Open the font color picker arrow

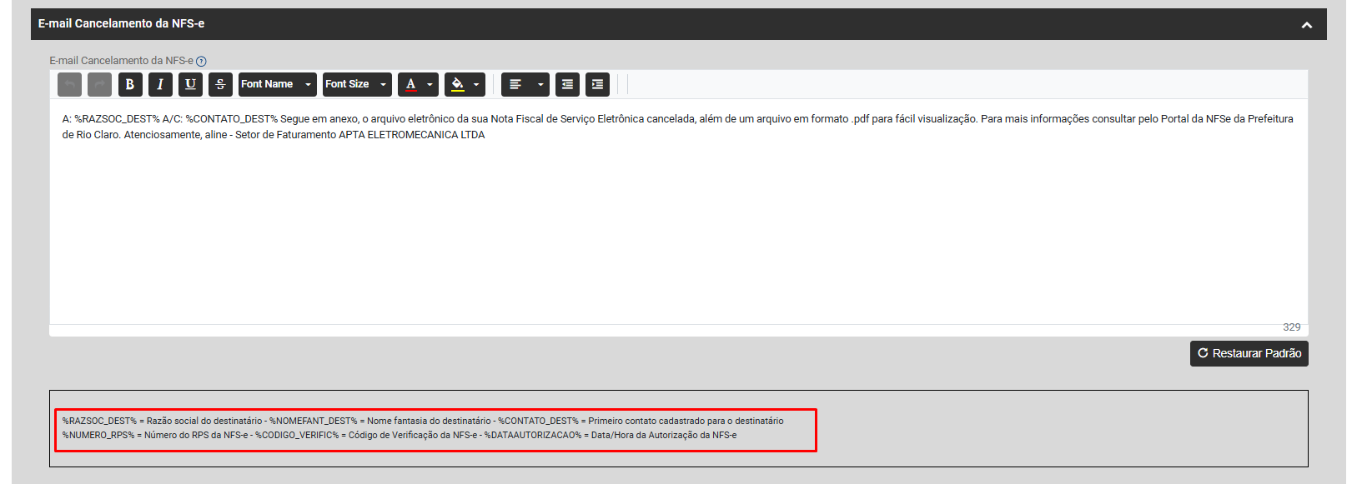pyautogui.click(x=430, y=84)
